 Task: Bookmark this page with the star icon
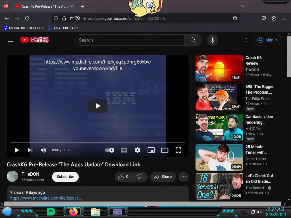[235, 18]
